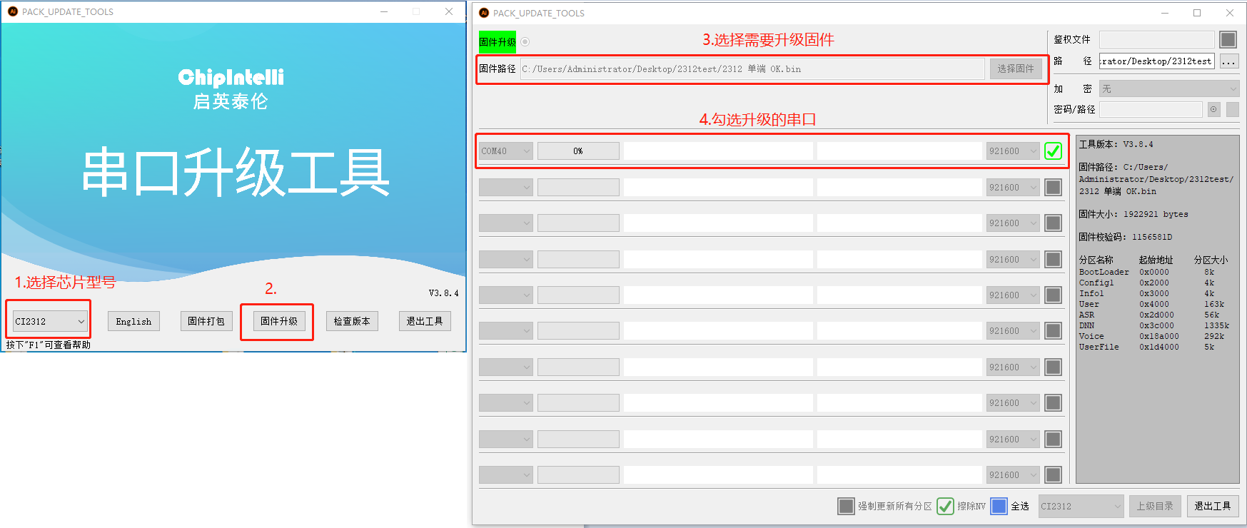
Task: Open the last row's 921600 baud dropdown
Action: pyautogui.click(x=1013, y=474)
